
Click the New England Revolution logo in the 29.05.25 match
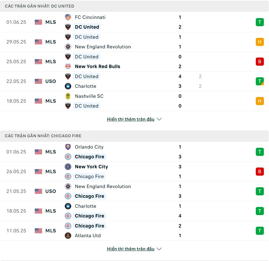[68, 47]
